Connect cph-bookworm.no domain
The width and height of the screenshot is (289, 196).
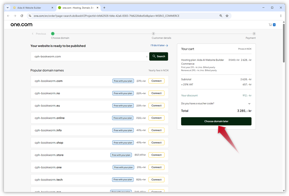coord(156,93)
